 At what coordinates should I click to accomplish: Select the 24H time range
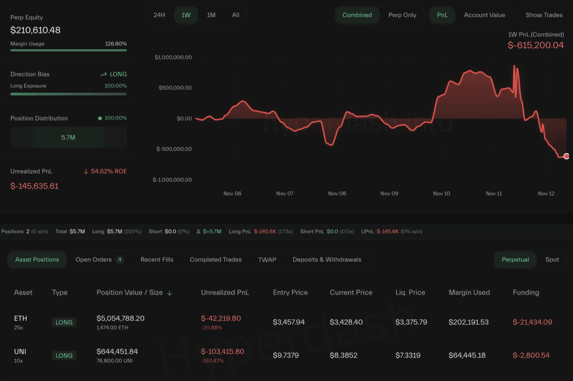(x=159, y=15)
